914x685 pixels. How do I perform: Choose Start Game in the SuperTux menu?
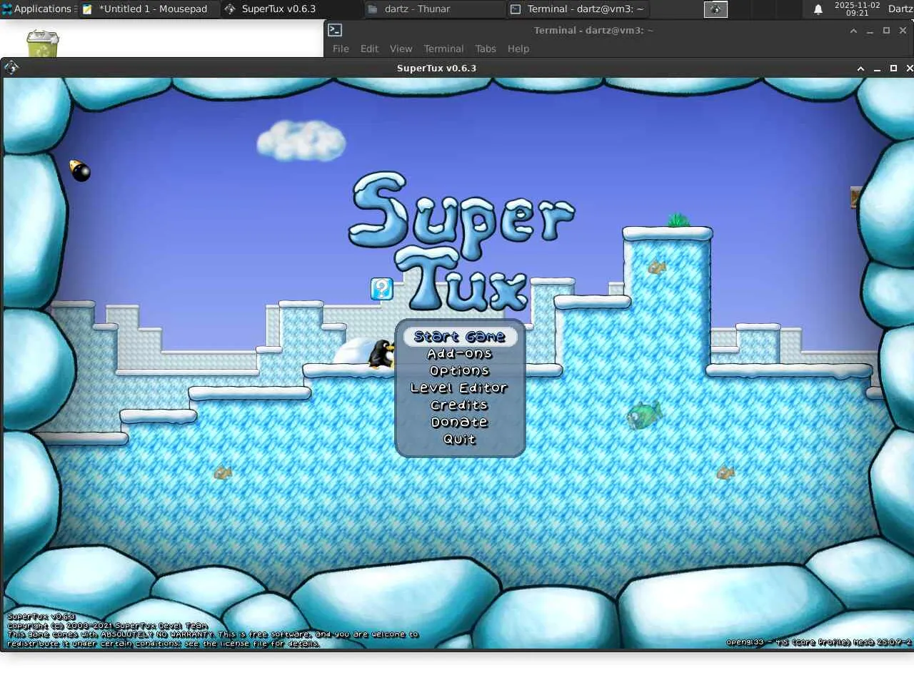[460, 336]
